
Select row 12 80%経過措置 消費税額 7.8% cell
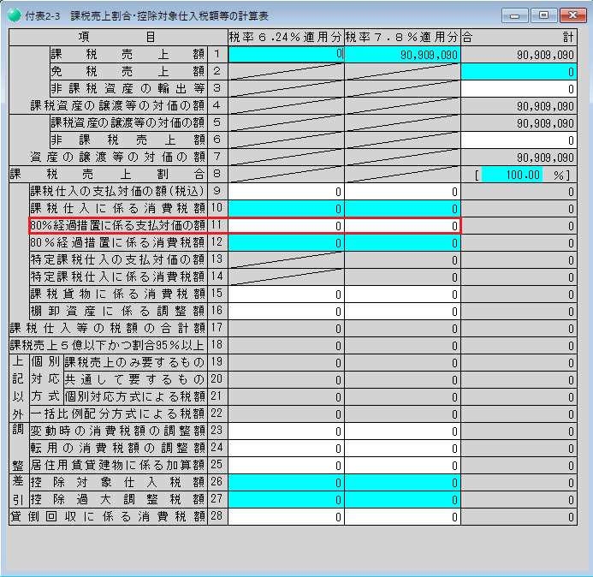[402, 243]
